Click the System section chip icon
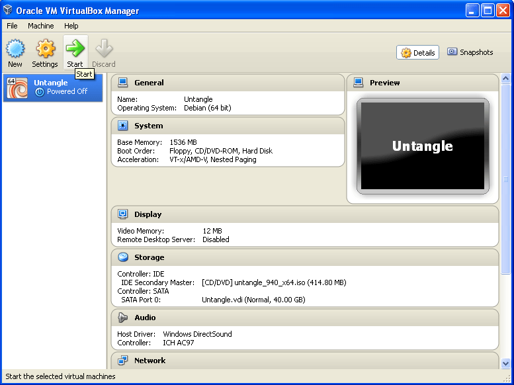Viewport: 514px width, 385px height. tap(123, 125)
